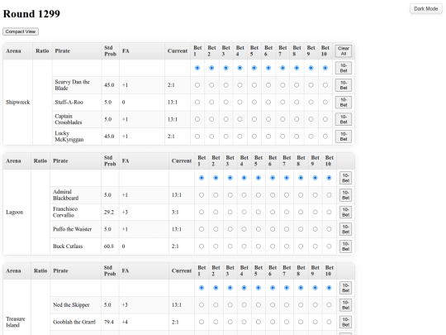This screenshot has height=335, width=446.
Task: Select Scurvy Dan the Blade for Bet 1
Action: coord(197,85)
